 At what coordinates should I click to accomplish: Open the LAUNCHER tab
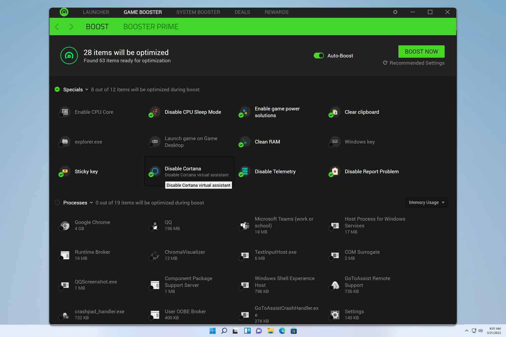(96, 12)
